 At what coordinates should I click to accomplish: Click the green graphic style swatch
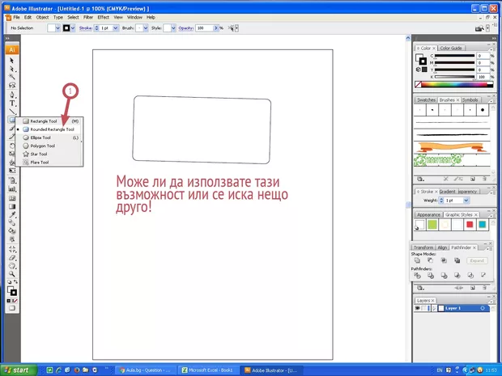432,225
